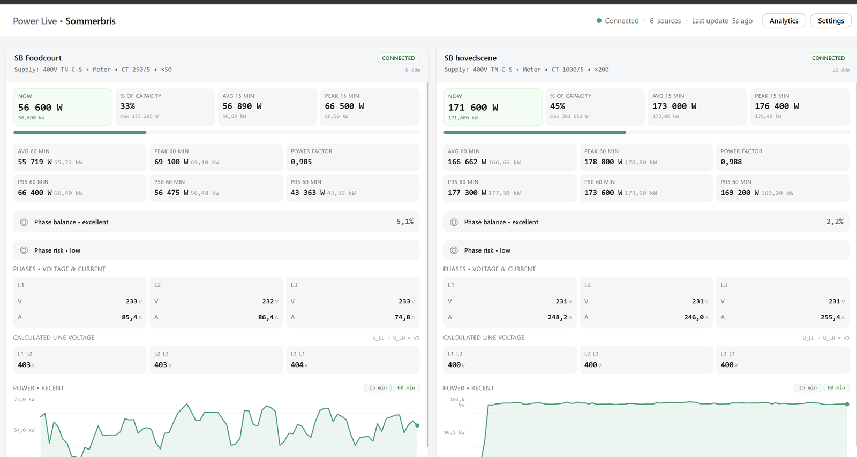This screenshot has width=857, height=457.
Task: Click the L3-L1 line voltage 404 V card
Action: coord(353,360)
